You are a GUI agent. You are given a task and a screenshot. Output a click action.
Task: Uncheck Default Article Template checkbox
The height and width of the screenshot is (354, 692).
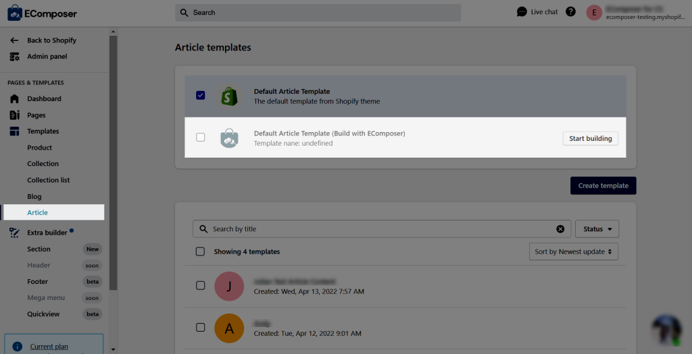(200, 95)
